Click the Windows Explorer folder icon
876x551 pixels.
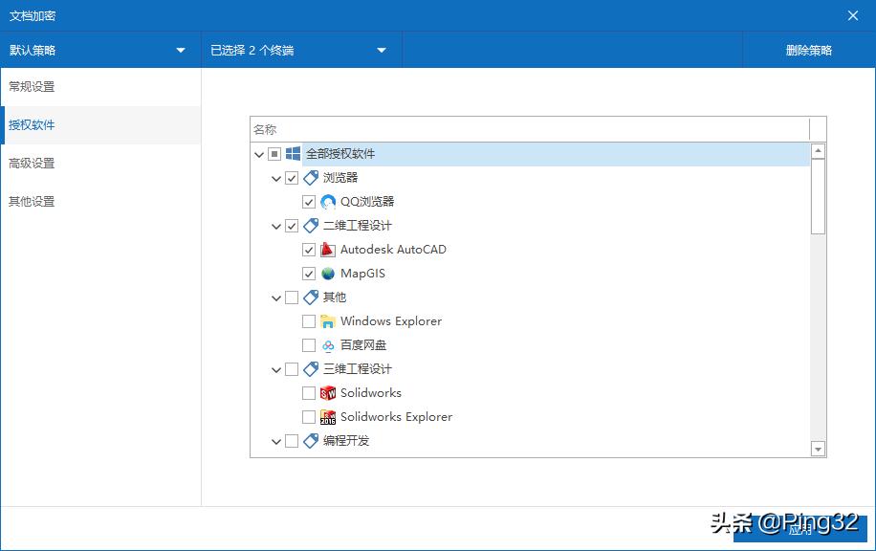[328, 321]
